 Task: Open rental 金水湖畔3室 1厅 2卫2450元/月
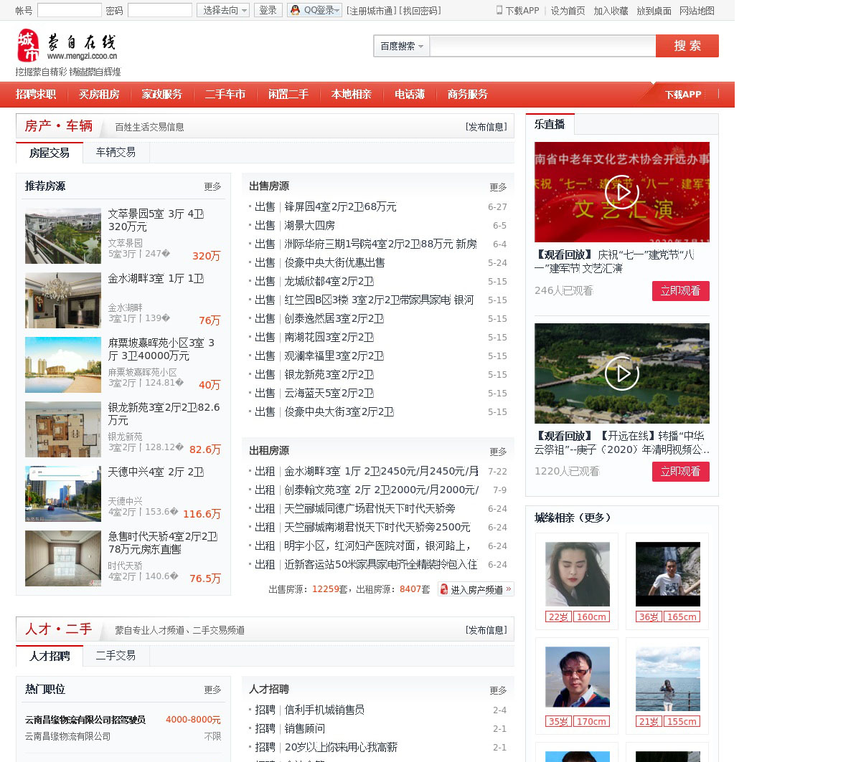coord(381,471)
